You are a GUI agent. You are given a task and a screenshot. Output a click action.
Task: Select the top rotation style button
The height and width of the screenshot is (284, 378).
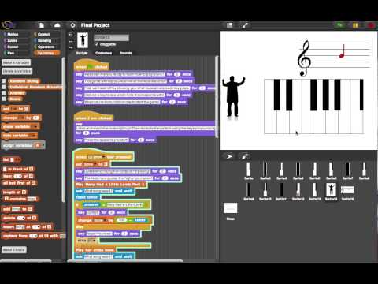pyautogui.click(x=71, y=35)
